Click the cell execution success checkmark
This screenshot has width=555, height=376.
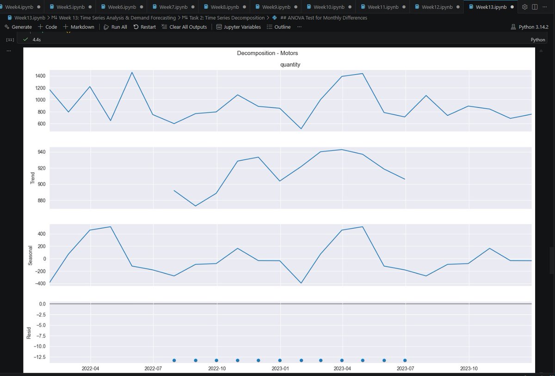25,40
